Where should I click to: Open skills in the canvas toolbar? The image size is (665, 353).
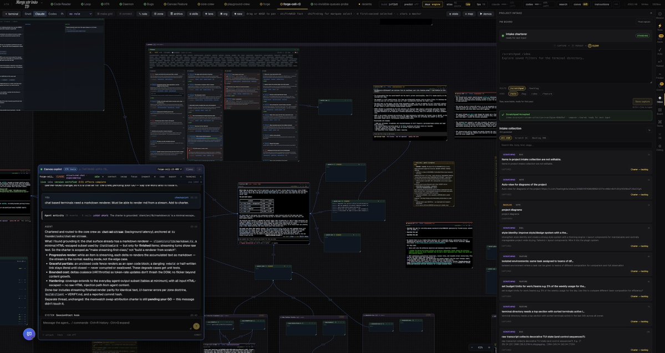tap(194, 14)
